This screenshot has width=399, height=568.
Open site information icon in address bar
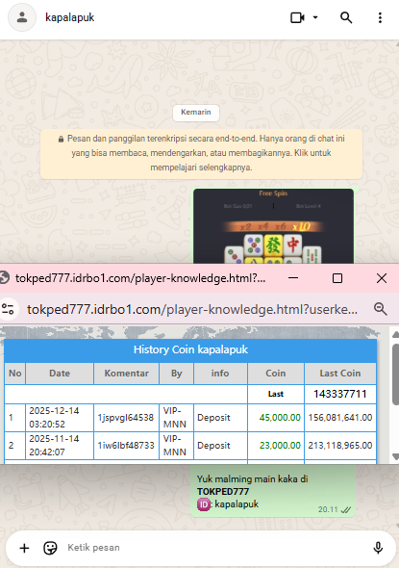tap(8, 309)
